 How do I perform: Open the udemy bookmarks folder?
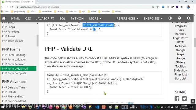pos(116,12)
